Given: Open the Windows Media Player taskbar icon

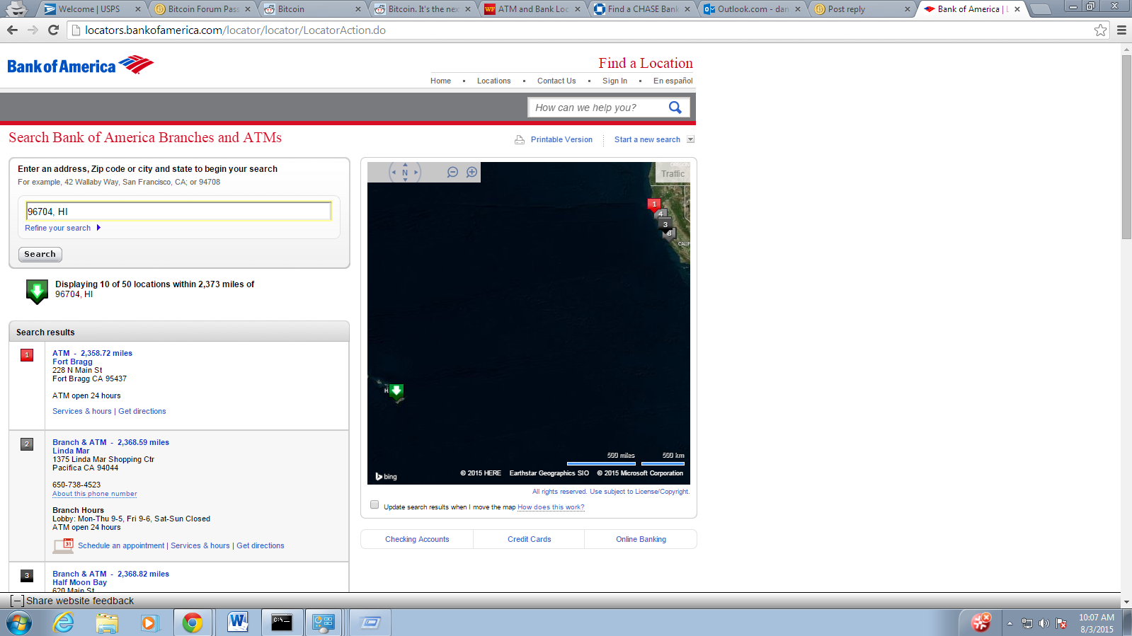Looking at the screenshot, I should click(x=149, y=623).
